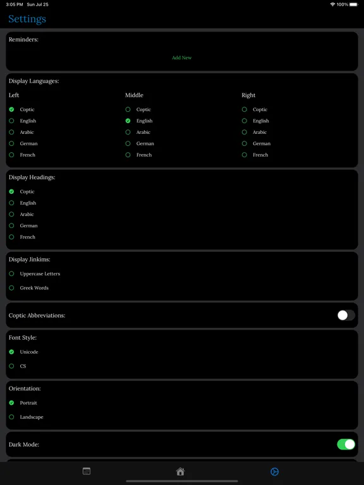
Task: Enable Greek Words jinkims
Action: (11, 288)
